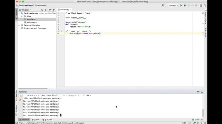Click Frameworks Detected status message
Viewport: 222px width, 124px height.
(x=51, y=123)
